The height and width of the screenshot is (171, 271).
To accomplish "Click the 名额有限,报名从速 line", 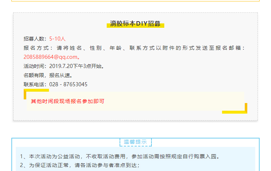I will point(48,75).
